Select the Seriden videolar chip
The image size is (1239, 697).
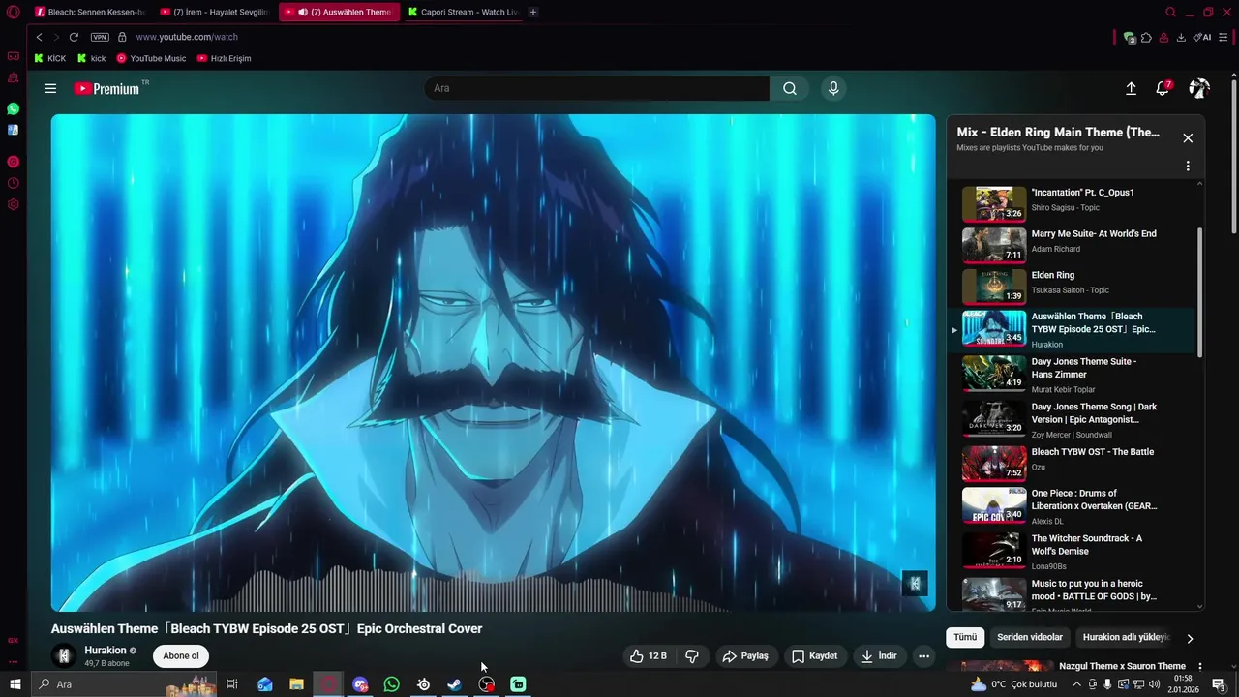click(1030, 637)
